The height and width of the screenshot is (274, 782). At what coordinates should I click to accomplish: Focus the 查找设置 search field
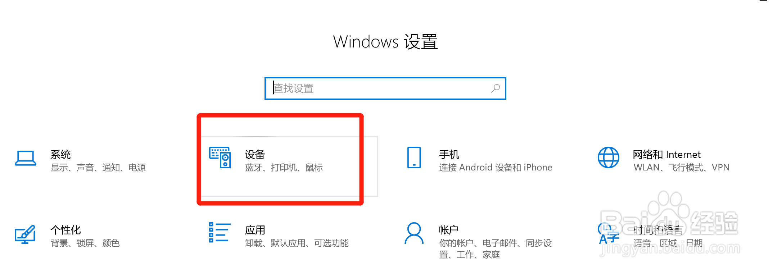point(385,88)
